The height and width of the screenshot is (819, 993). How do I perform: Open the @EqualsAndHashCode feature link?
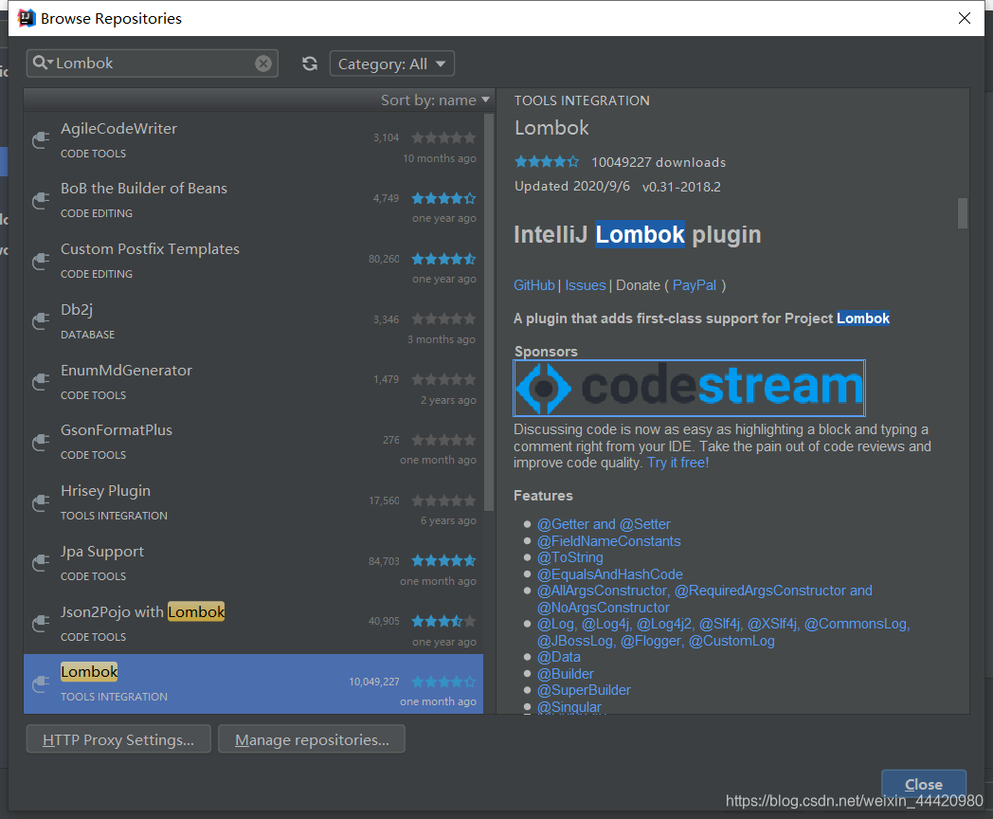click(610, 573)
